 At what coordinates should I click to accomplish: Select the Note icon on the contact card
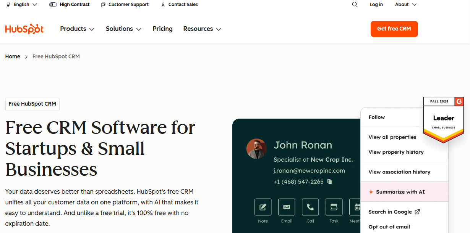pyautogui.click(x=263, y=207)
